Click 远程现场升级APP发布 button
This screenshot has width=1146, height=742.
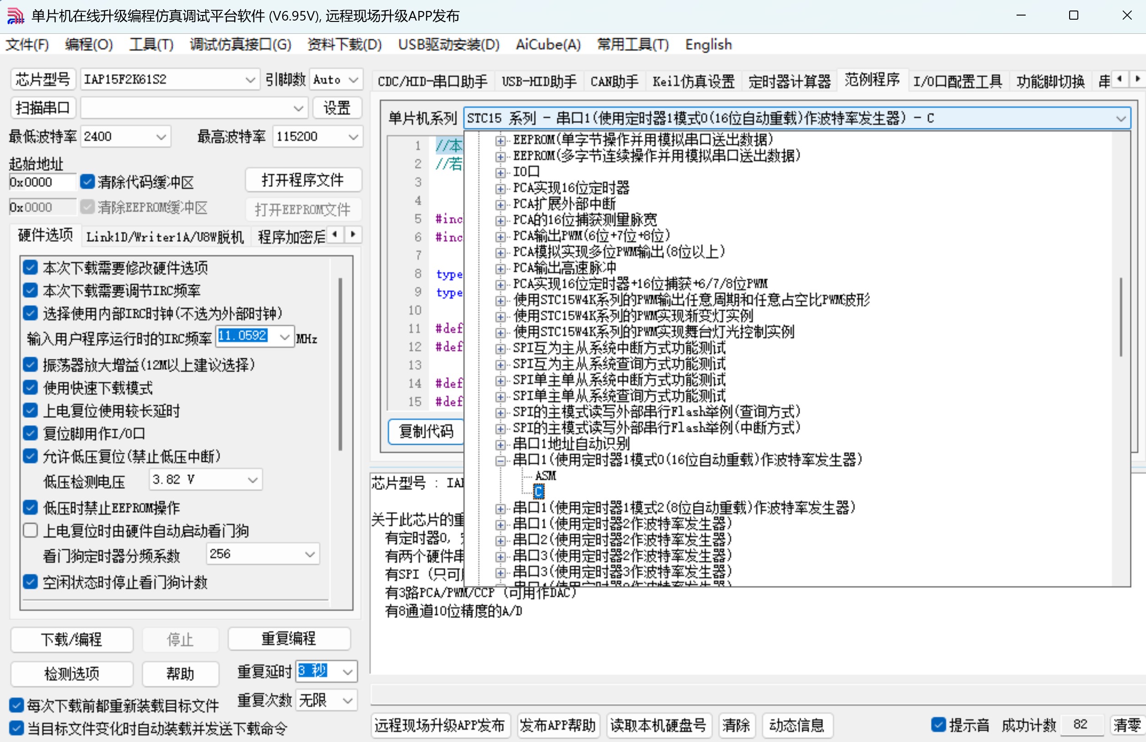440,725
